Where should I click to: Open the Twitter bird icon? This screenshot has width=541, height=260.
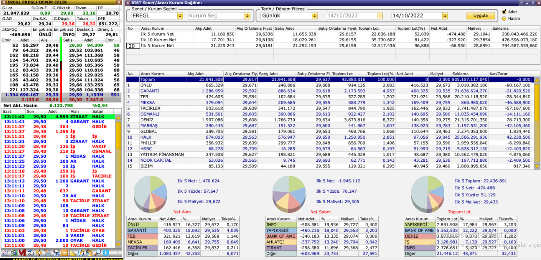coord(106,253)
